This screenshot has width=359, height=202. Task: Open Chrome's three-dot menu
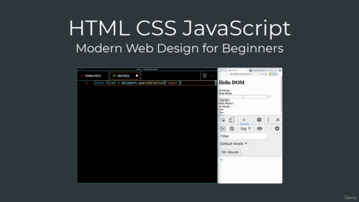pyautogui.click(x=280, y=74)
